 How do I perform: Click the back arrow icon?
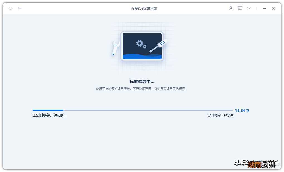[x=19, y=8]
